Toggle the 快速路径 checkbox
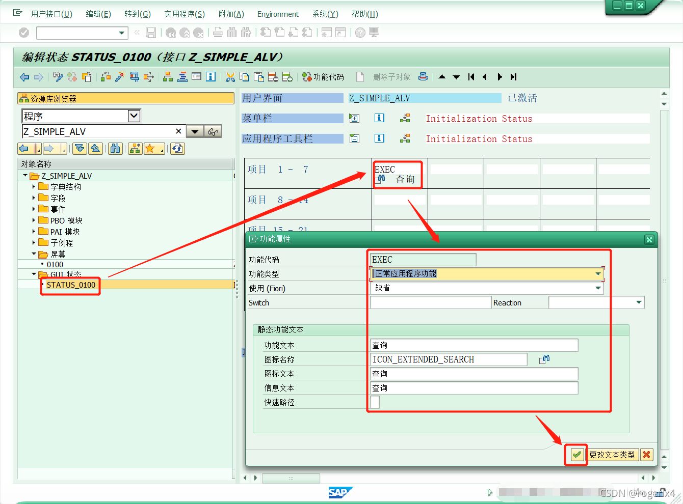 pos(375,402)
